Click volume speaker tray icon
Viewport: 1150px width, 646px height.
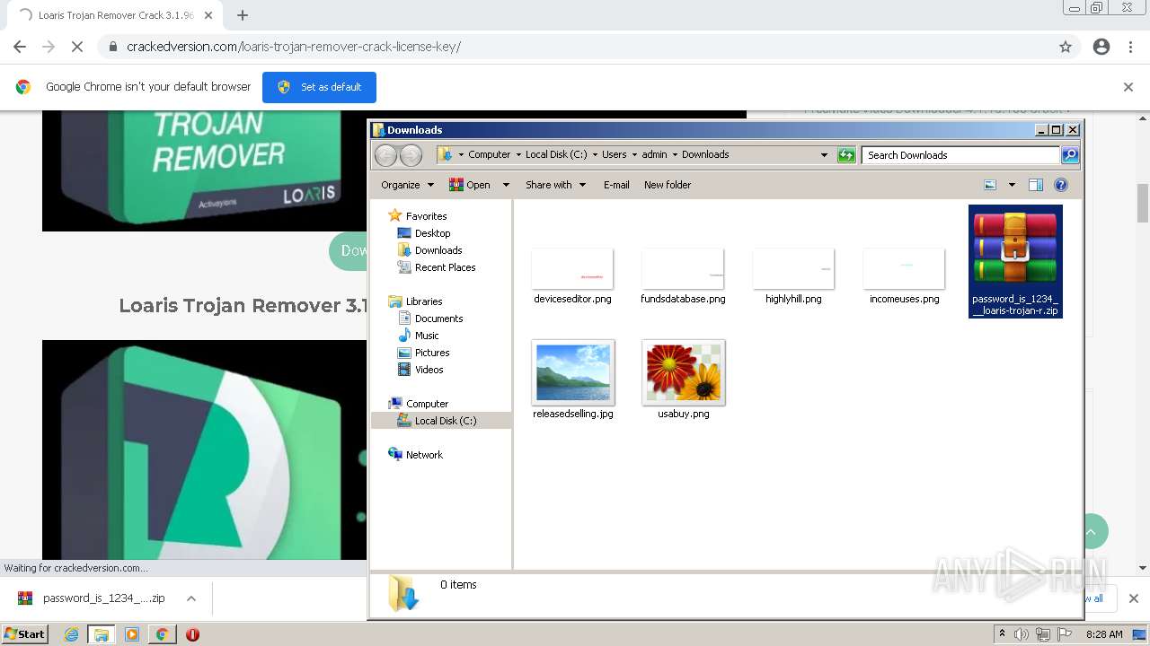[x=1022, y=634]
